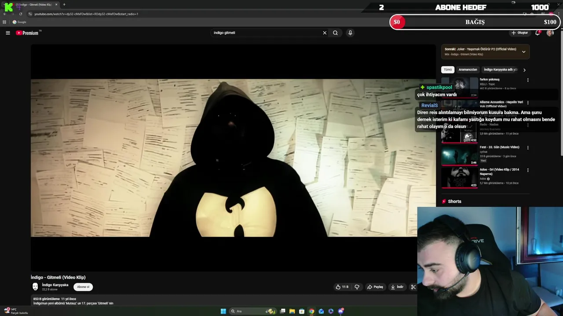Open the 'İndigo Karşıyaka' channel name
The height and width of the screenshot is (316, 563).
click(x=55, y=285)
